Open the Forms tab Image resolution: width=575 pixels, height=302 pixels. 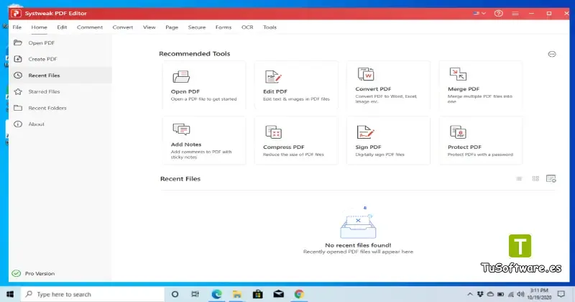point(224,27)
